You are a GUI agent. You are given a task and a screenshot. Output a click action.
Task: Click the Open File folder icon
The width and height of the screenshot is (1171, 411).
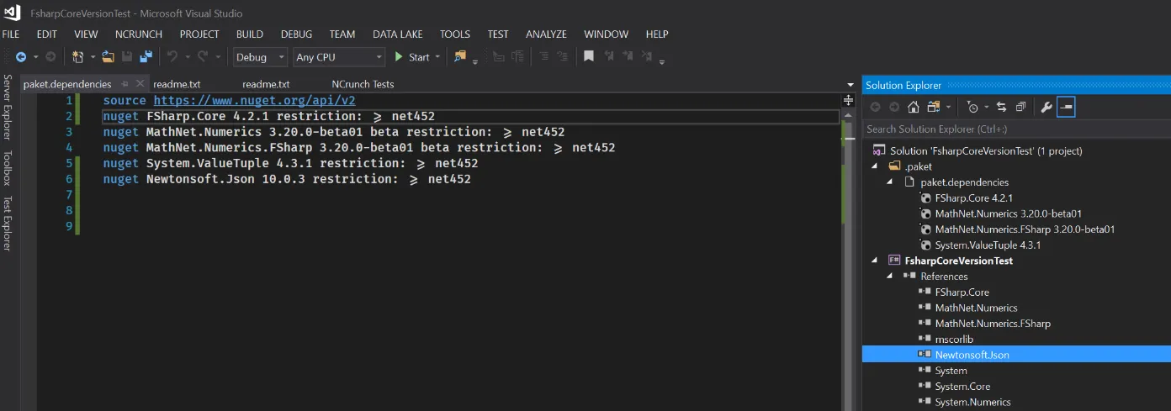(x=108, y=57)
